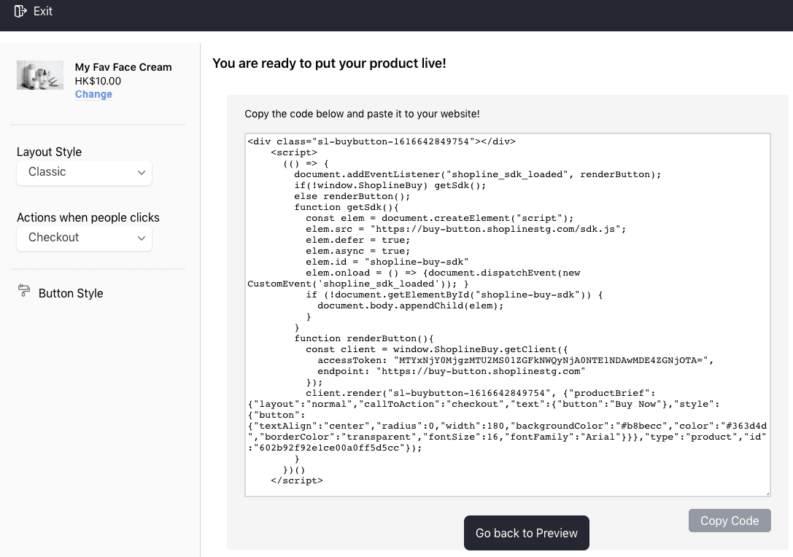This screenshot has width=793, height=557.
Task: Click the HK$10.00 price text
Action: (x=98, y=81)
